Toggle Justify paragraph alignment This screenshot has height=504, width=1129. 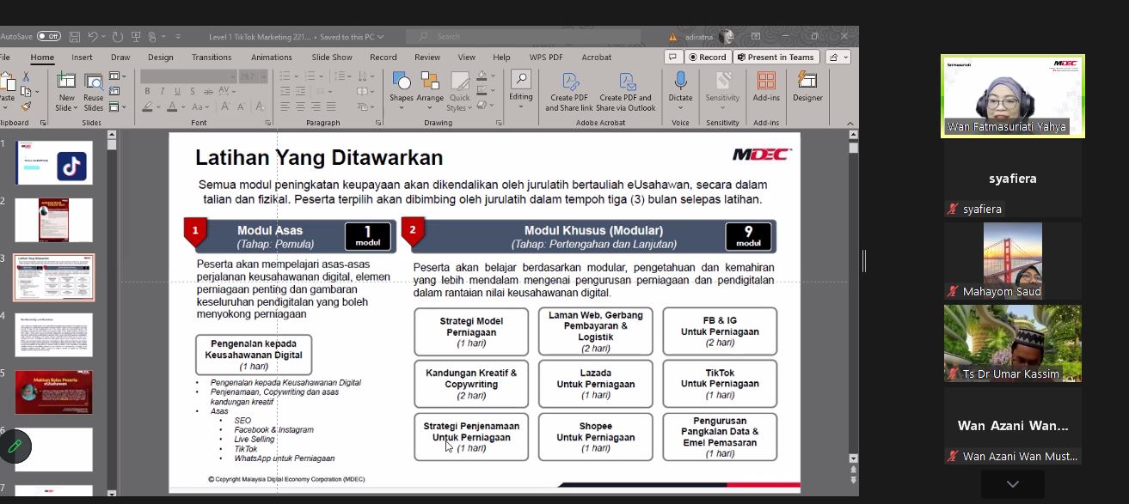(331, 106)
